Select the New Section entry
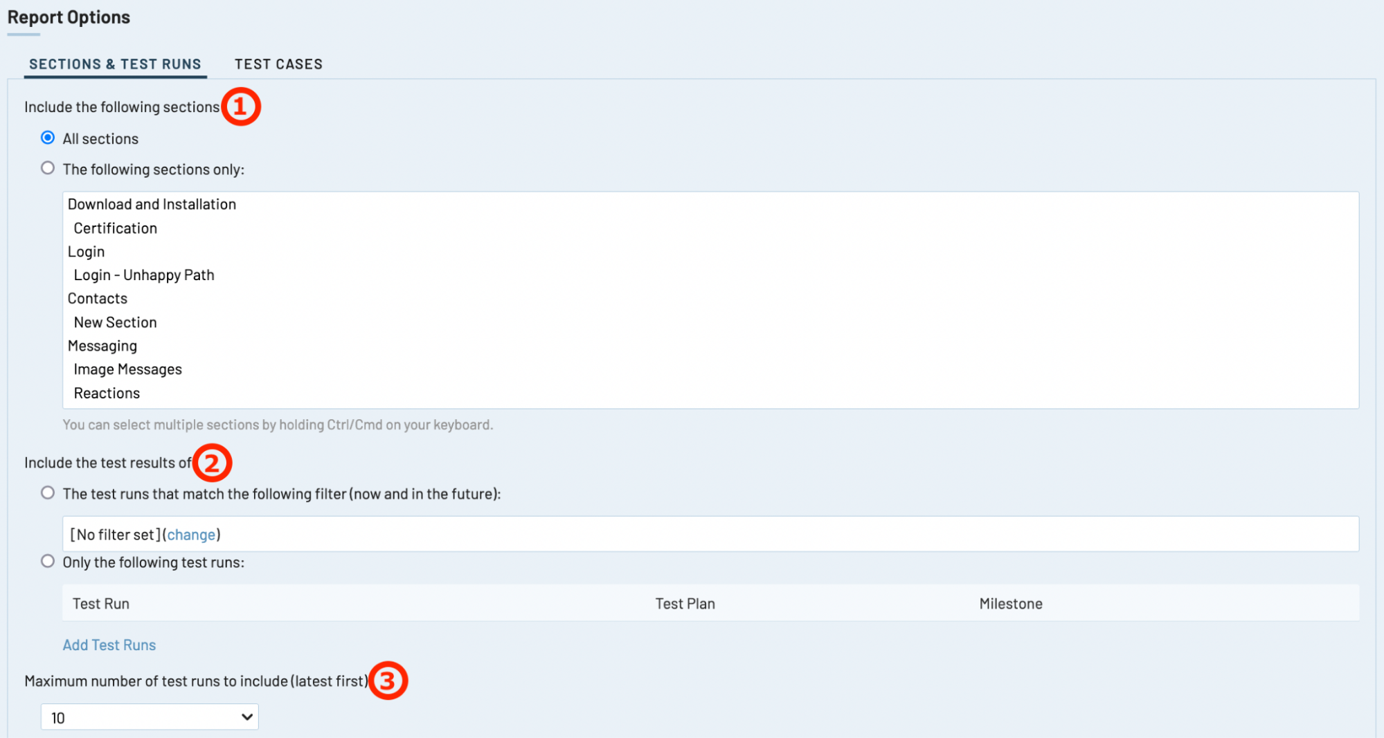Screen dimensions: 1384x738 pyautogui.click(x=116, y=322)
